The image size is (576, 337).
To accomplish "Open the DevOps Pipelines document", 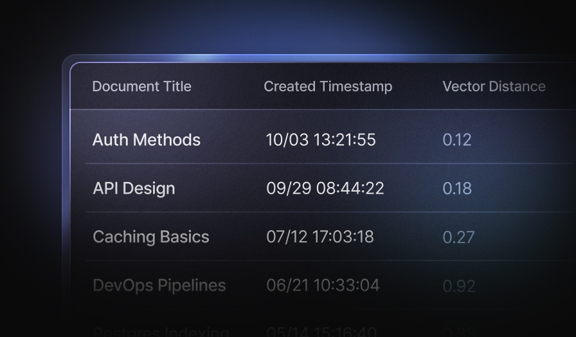I will click(159, 285).
